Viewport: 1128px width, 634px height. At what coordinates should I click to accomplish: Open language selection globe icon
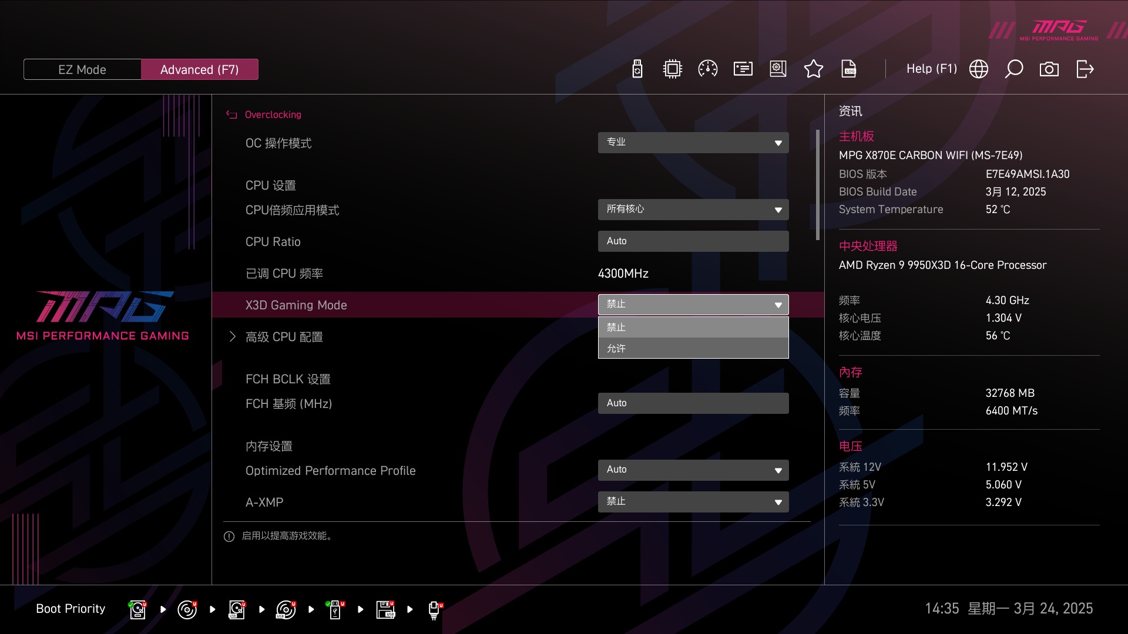(x=978, y=69)
